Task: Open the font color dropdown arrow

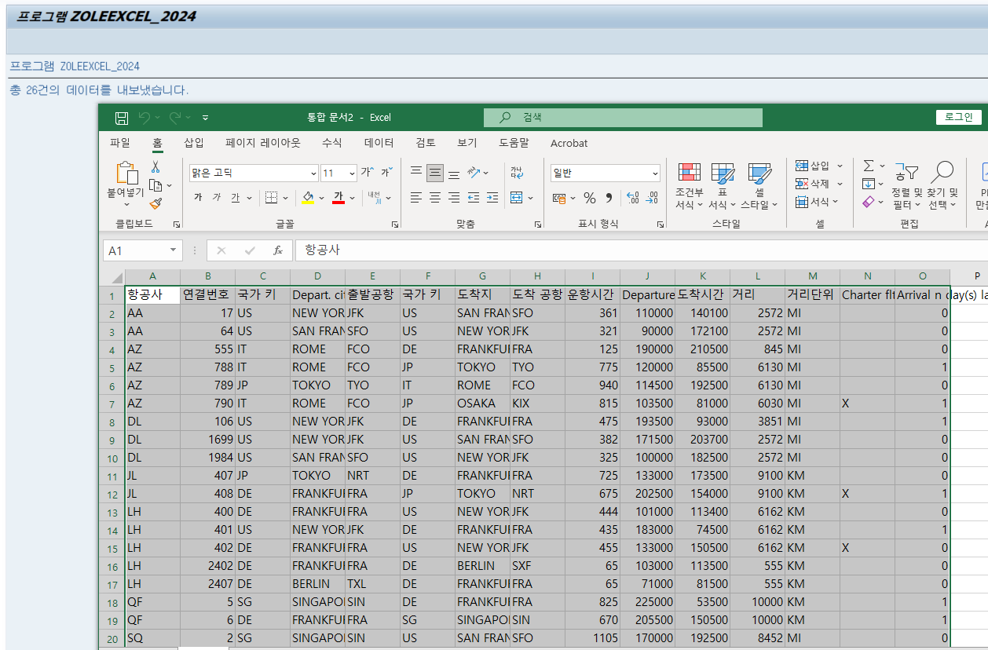Action: pos(352,198)
